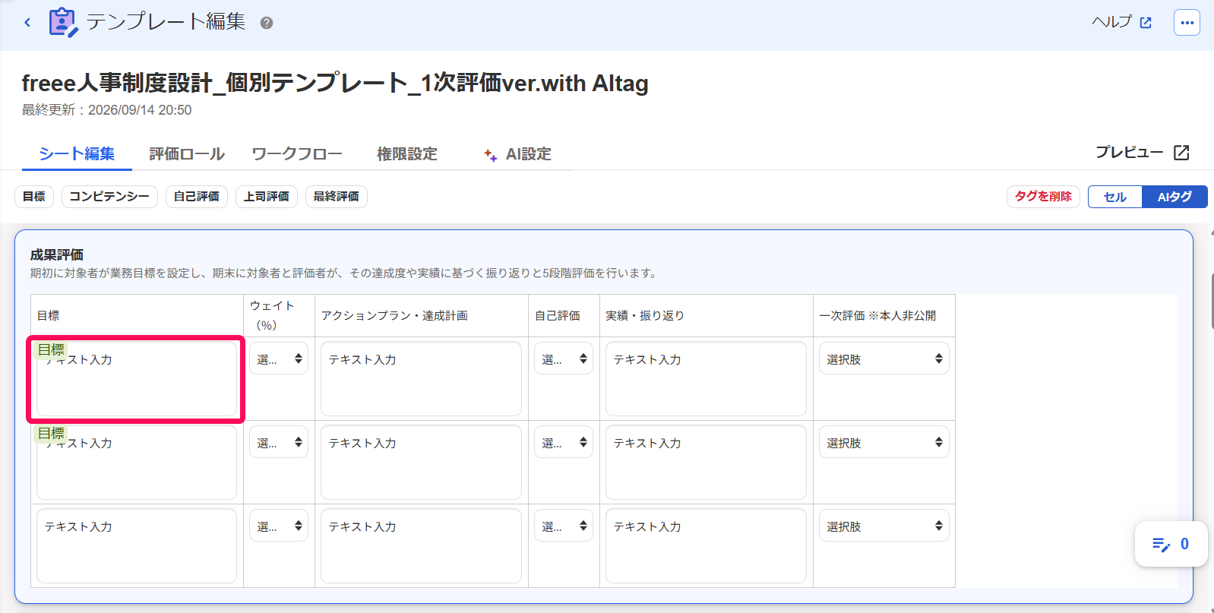Click the template edit clipboard icon
This screenshot has height=613, width=1214.
point(63,22)
